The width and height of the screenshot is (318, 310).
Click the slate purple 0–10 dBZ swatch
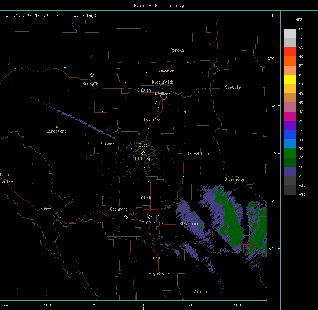(290, 172)
